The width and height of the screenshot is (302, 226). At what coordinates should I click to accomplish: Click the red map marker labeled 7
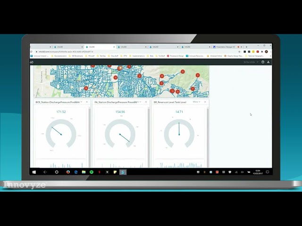(x=193, y=89)
